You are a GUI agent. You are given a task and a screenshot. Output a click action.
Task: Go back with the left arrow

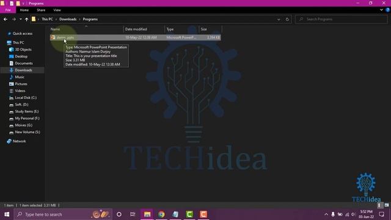pos(5,19)
